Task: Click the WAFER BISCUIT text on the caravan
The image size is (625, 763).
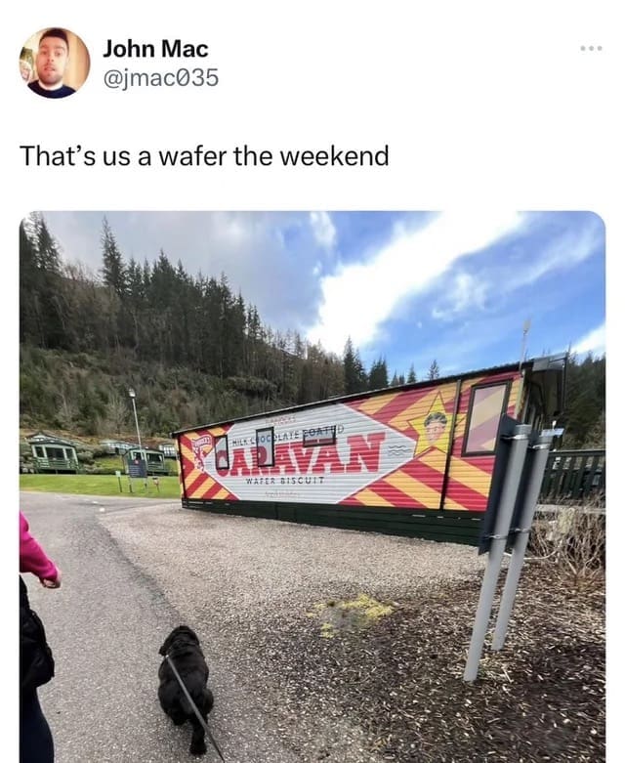Action: [x=285, y=481]
